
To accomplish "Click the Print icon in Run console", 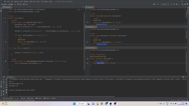I will [6, 90].
